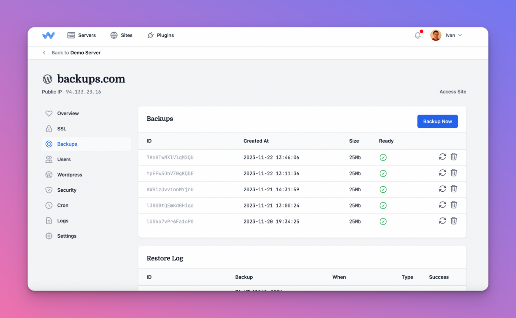Delete backup lUSko7vPr6Fa1oP0
Viewport: 516px width, 318px height.
454,221
